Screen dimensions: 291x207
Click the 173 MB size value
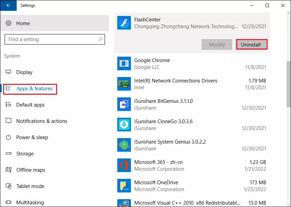click(x=258, y=183)
